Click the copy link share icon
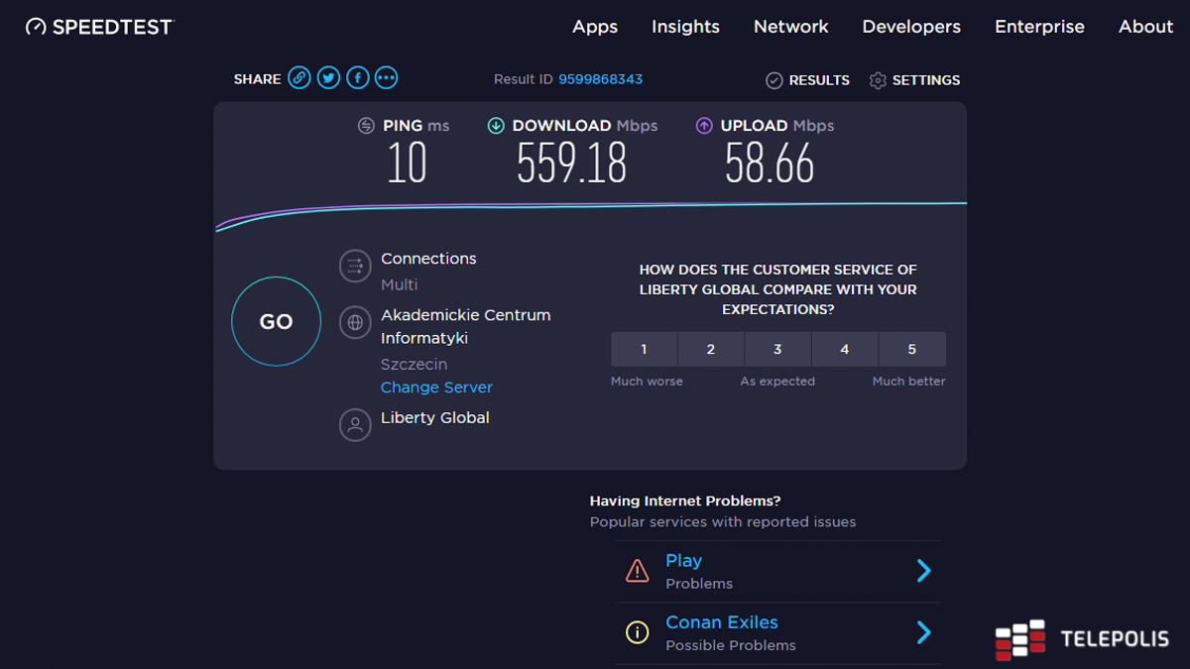 tap(299, 78)
